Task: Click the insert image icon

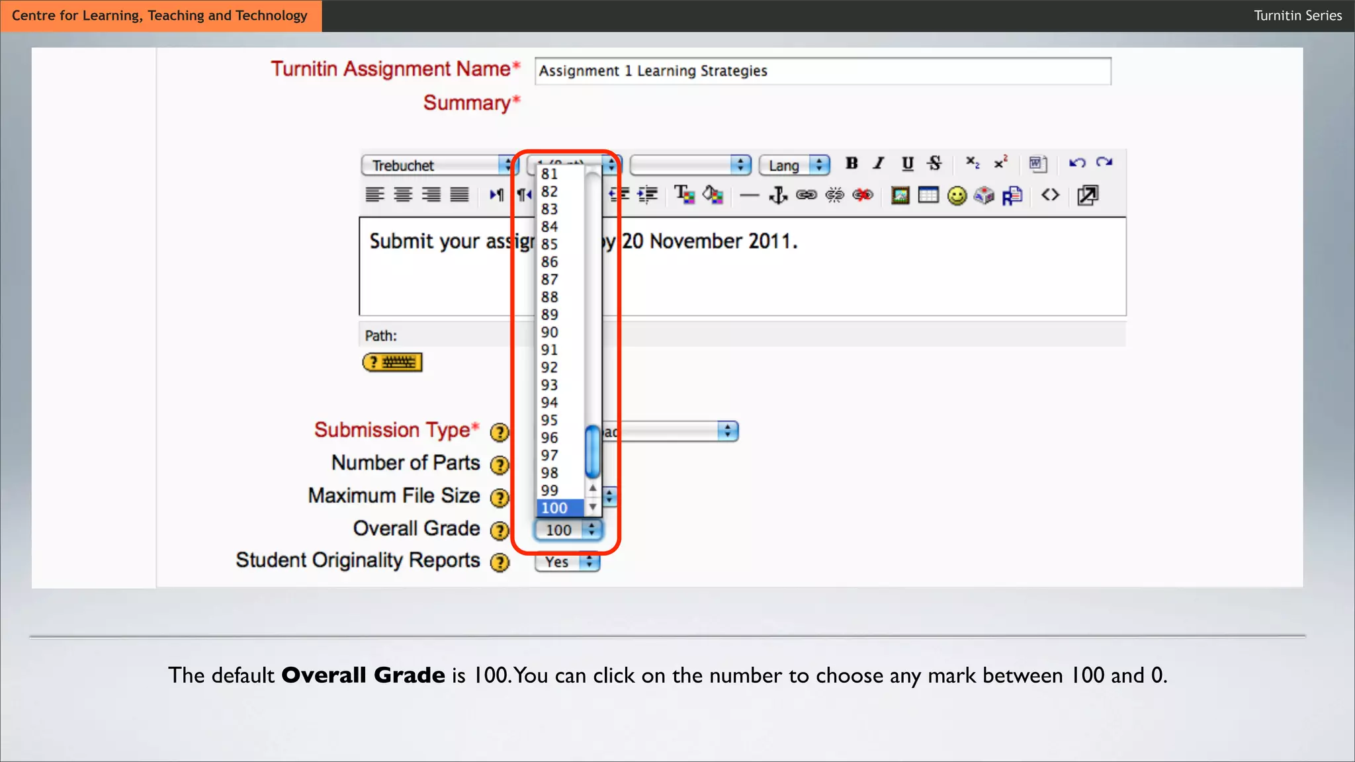Action: point(900,195)
